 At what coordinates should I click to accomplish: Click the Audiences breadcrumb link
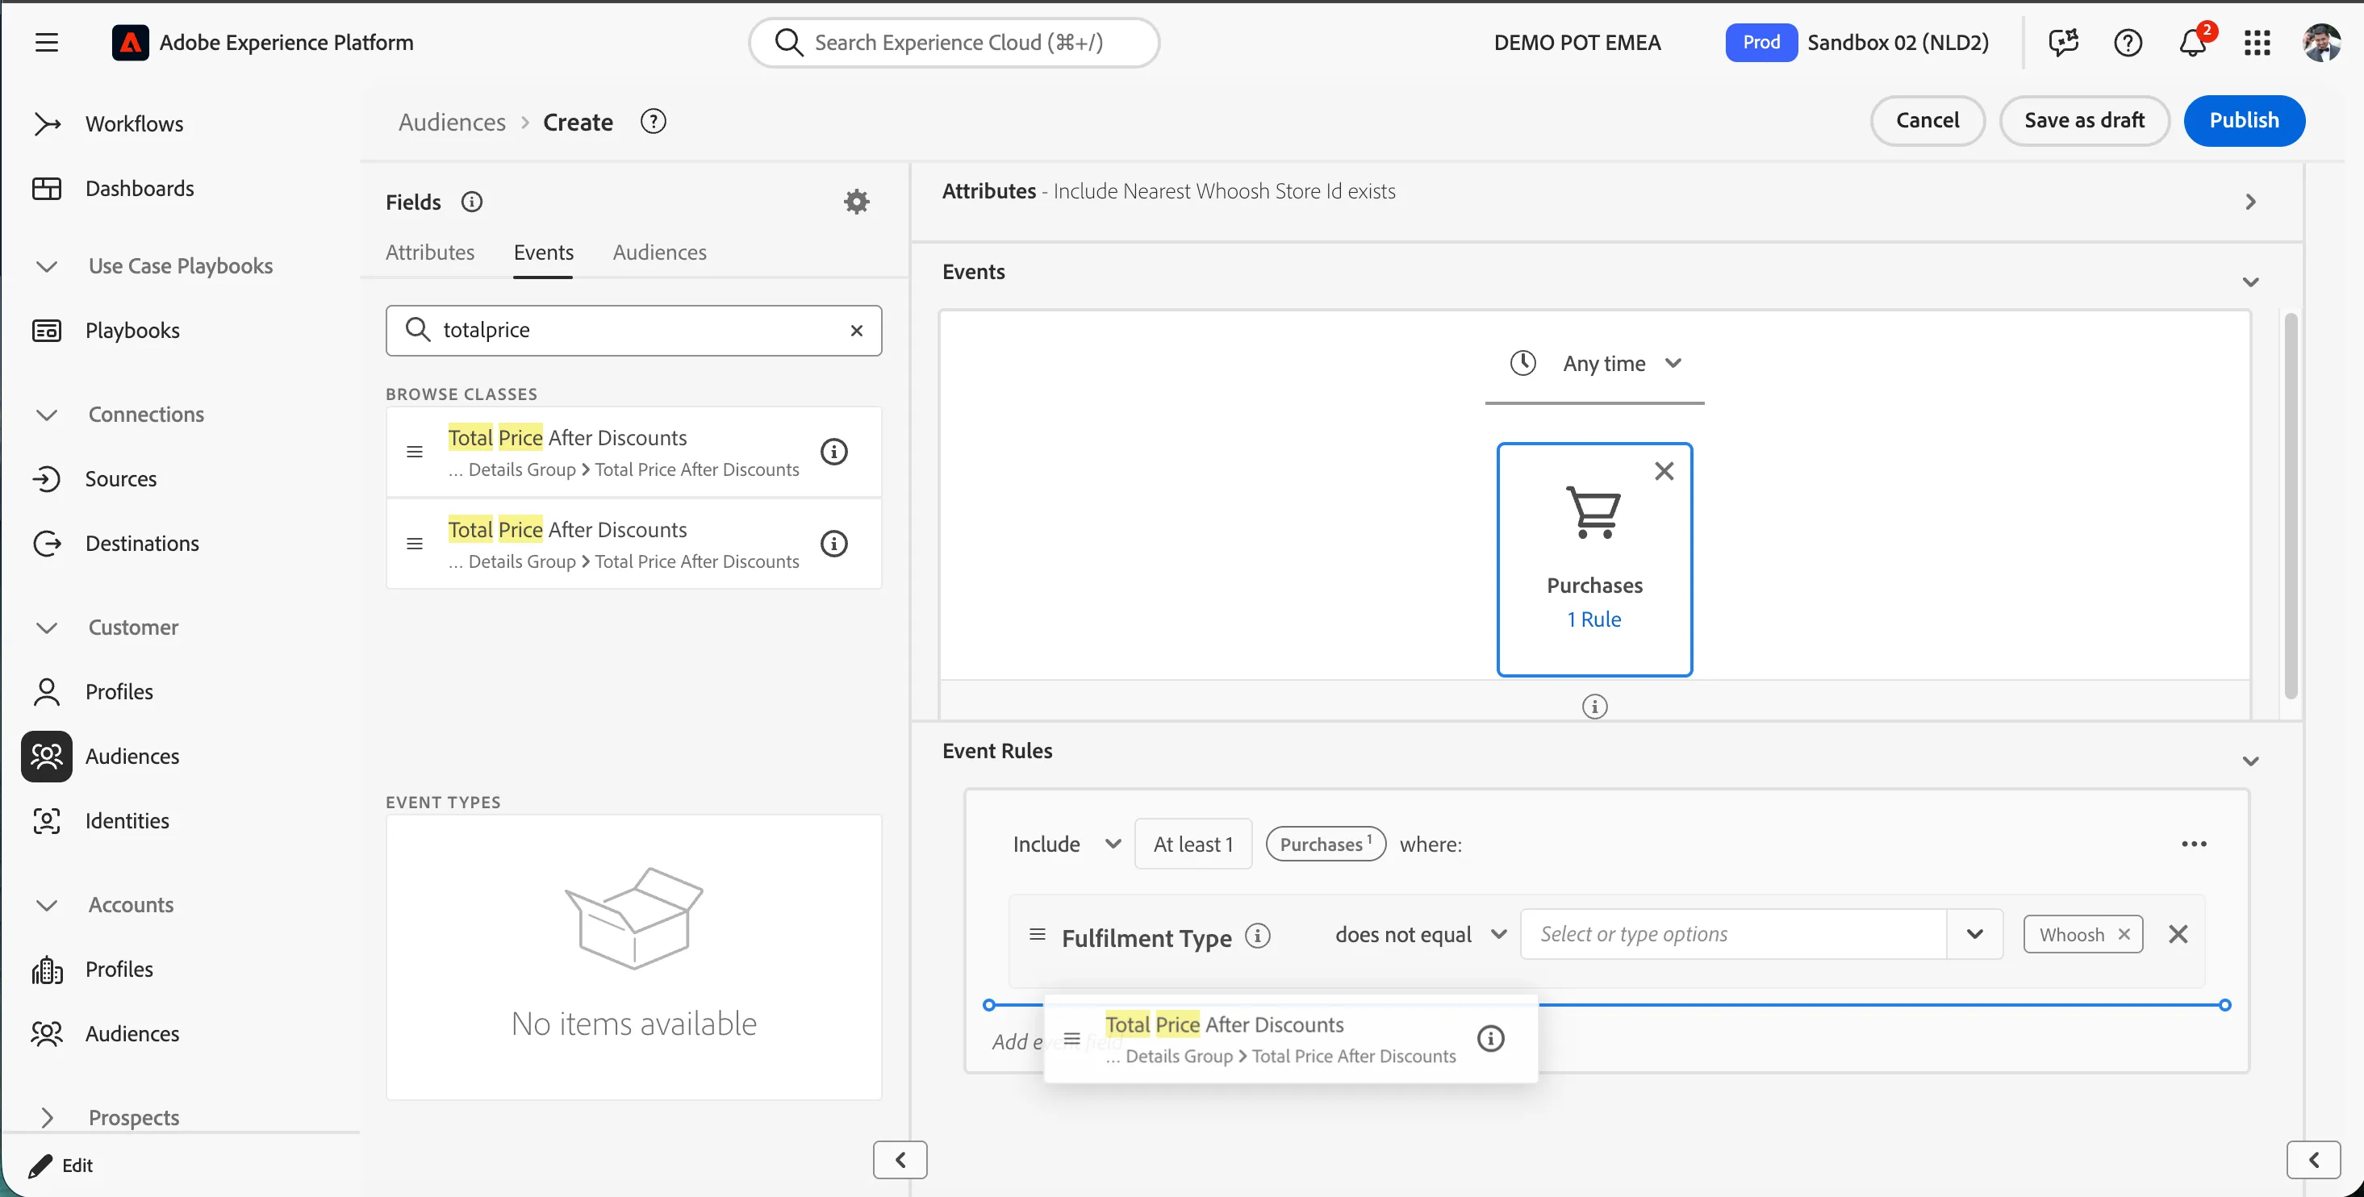[x=452, y=122]
